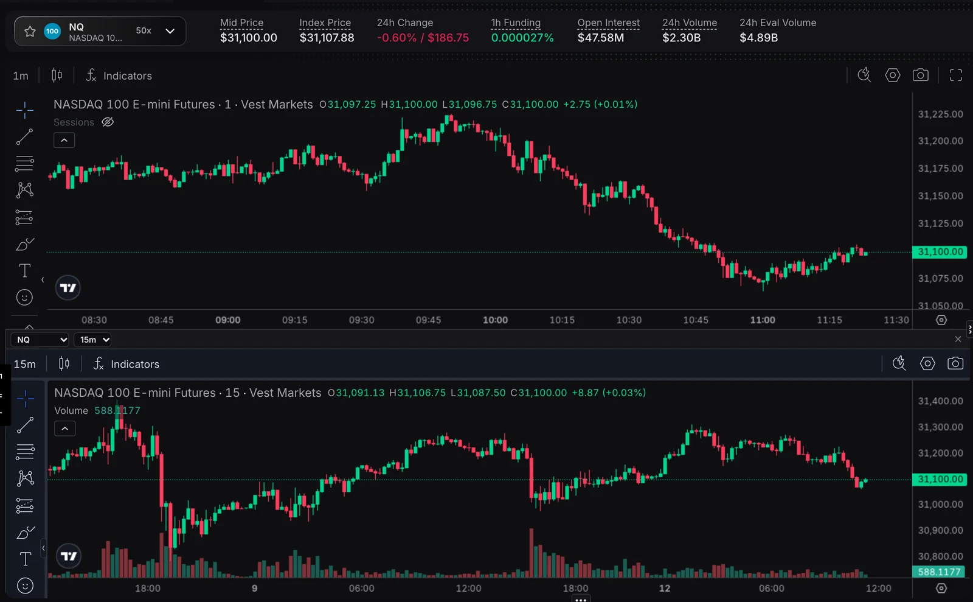This screenshot has height=602, width=973.
Task: Select trend line tool in bottom chart
Action: coord(25,425)
